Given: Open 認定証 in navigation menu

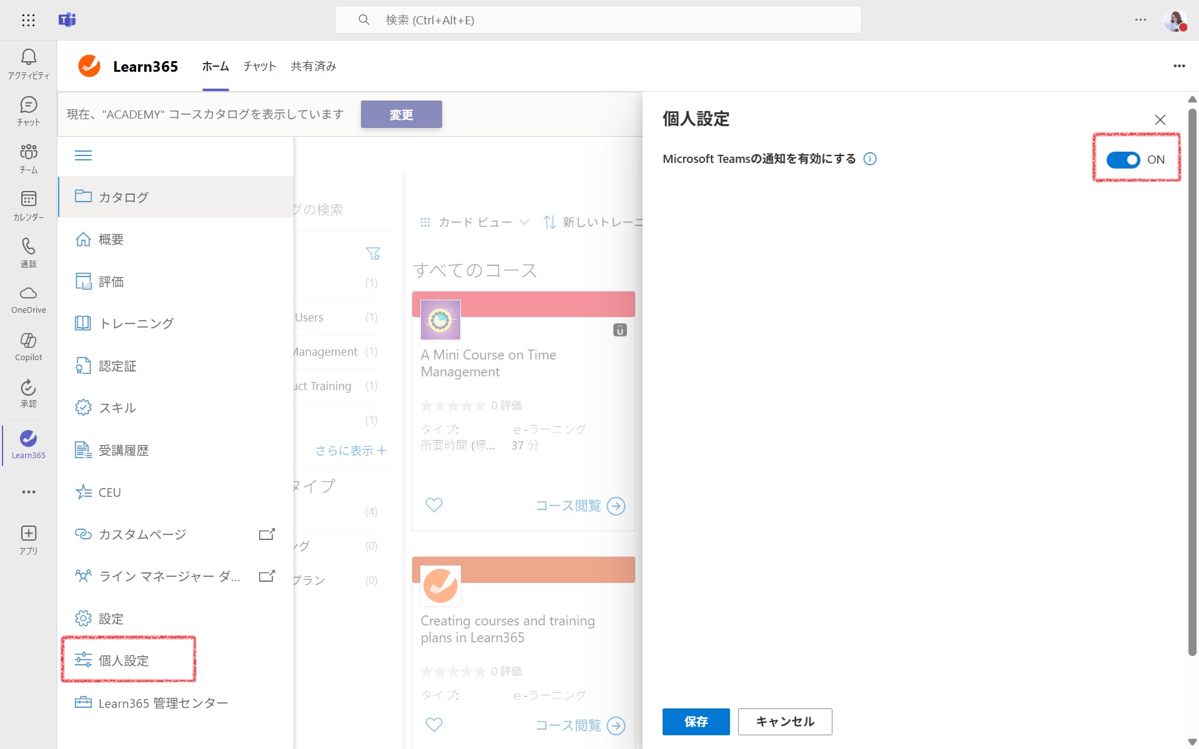Looking at the screenshot, I should tap(176, 366).
